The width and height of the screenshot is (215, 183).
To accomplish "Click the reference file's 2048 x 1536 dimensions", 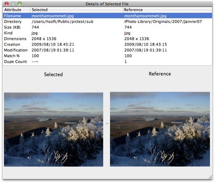I will 137,39.
